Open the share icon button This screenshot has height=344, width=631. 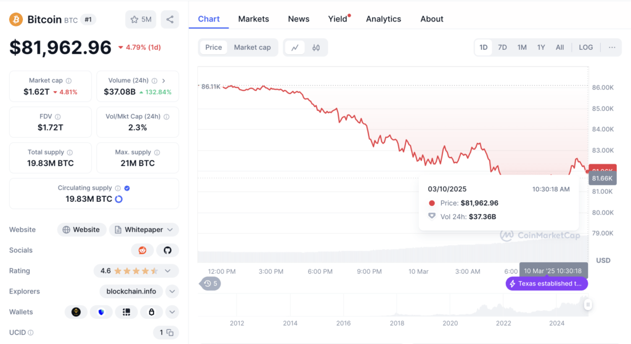(x=170, y=19)
